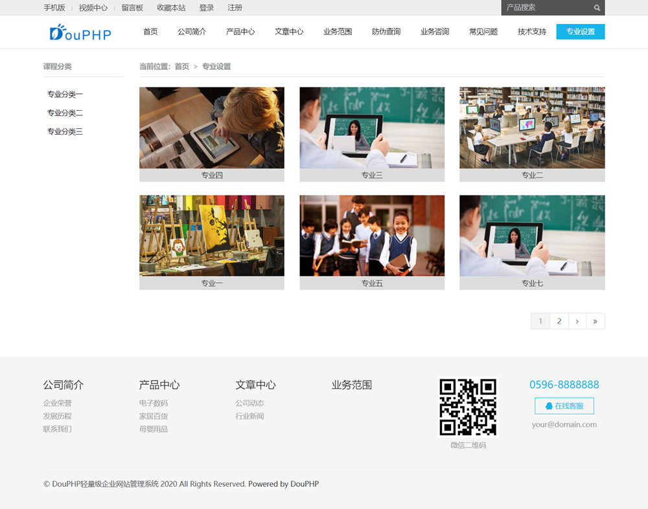Screen dimensions: 648x509
Task: Open the header 产品中心 menu item
Action: click(240, 31)
